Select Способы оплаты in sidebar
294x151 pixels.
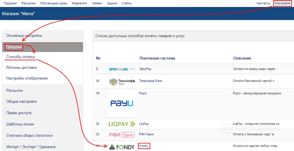[21, 57]
